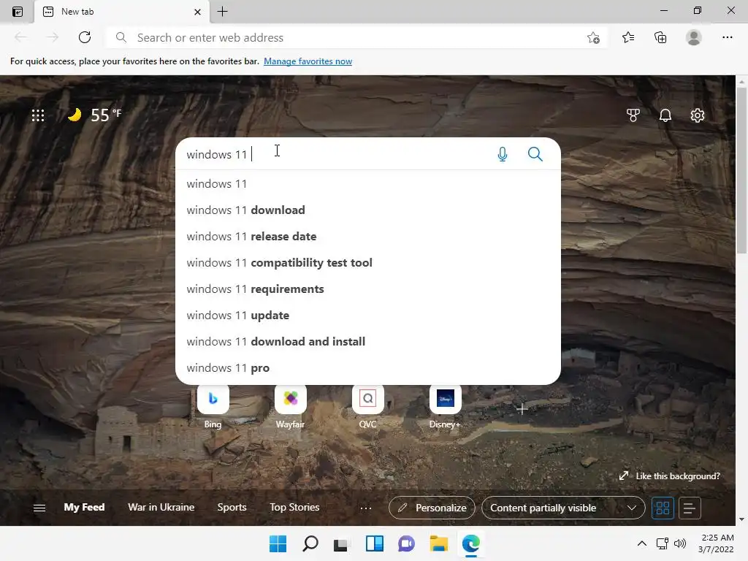Click the browser Forward arrow
The width and height of the screenshot is (748, 561).
pos(53,37)
